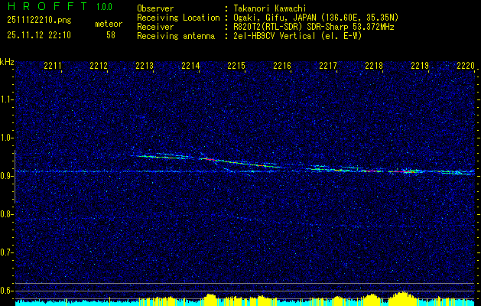Click the 0.8 kHz axis label

pos(6,214)
